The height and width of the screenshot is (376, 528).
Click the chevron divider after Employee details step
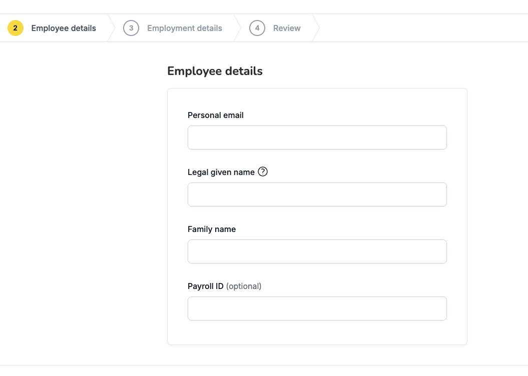112,28
